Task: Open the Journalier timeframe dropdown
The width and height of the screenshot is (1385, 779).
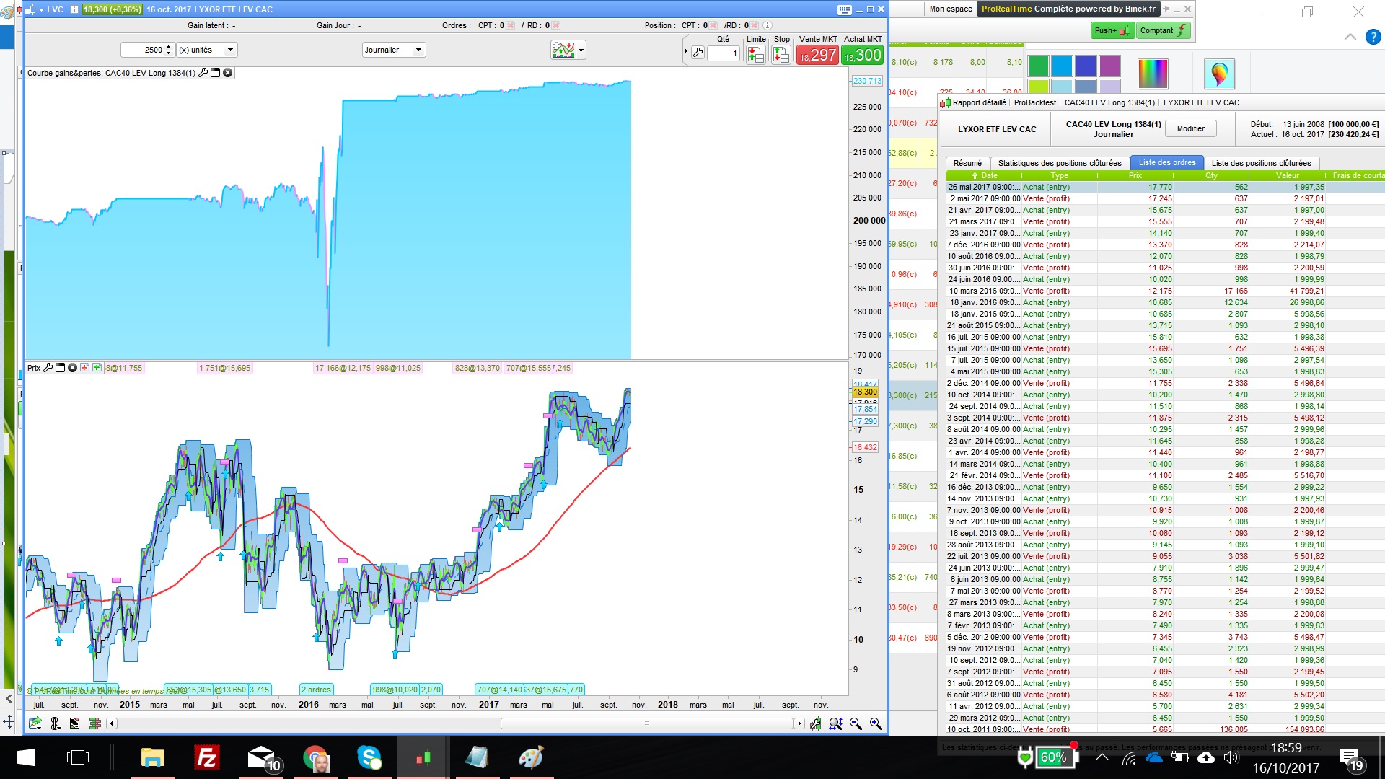Action: (x=393, y=50)
